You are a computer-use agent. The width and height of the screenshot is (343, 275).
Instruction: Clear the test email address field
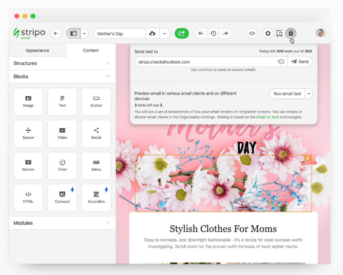pyautogui.click(x=280, y=62)
